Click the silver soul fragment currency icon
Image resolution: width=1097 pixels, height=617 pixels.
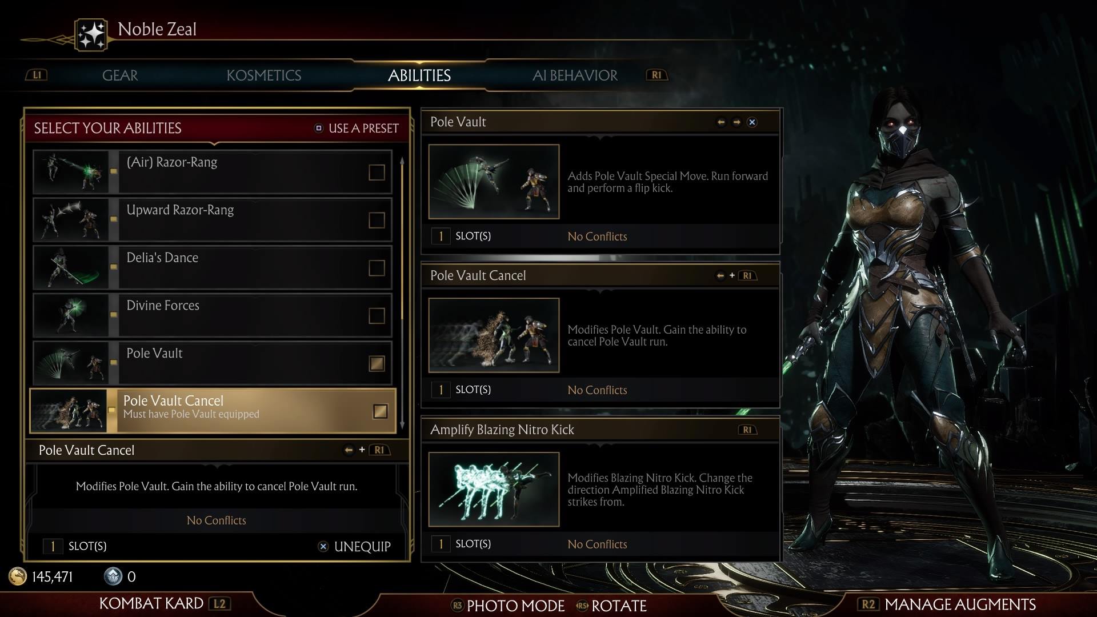(x=113, y=576)
